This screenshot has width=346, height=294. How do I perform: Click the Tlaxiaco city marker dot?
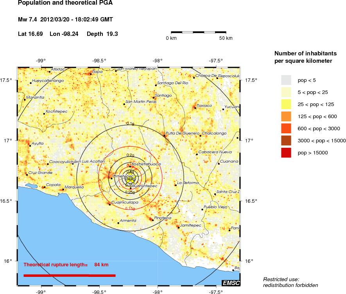tap(195, 108)
